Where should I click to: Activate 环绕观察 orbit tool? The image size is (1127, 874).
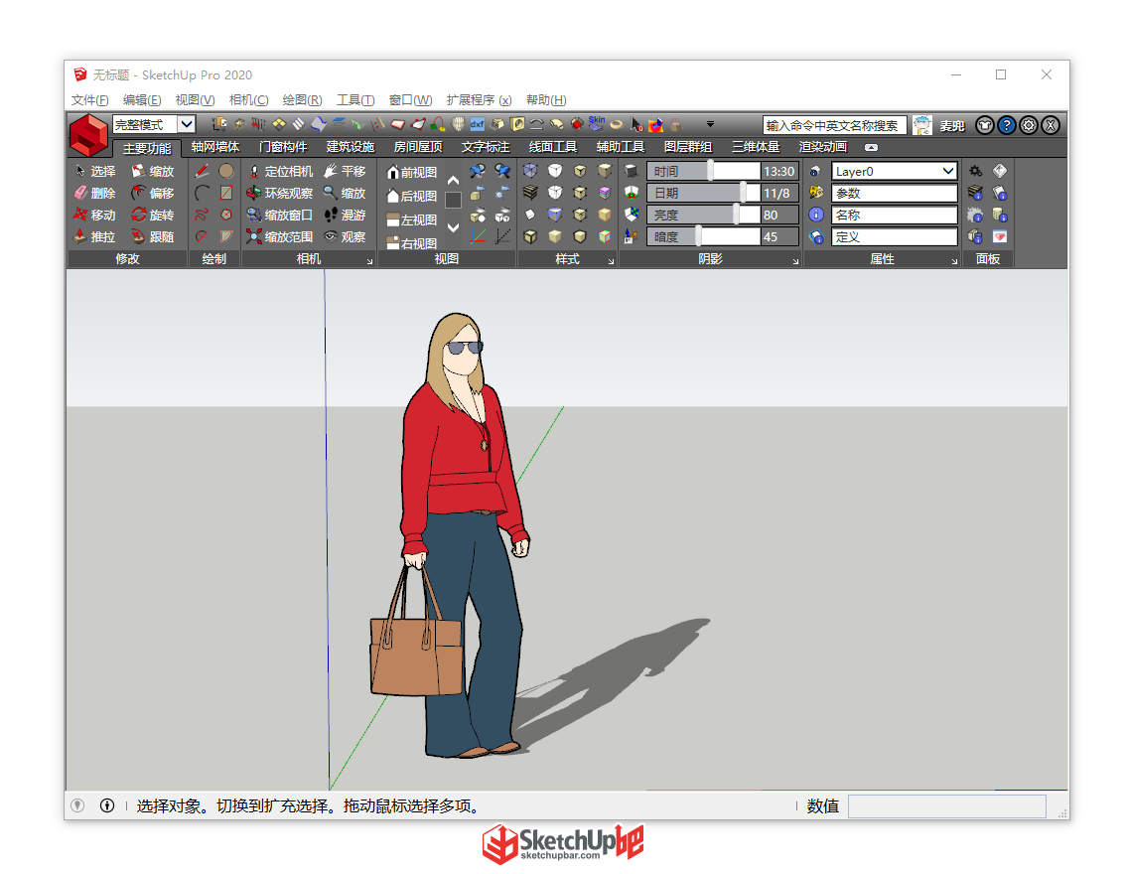(280, 193)
